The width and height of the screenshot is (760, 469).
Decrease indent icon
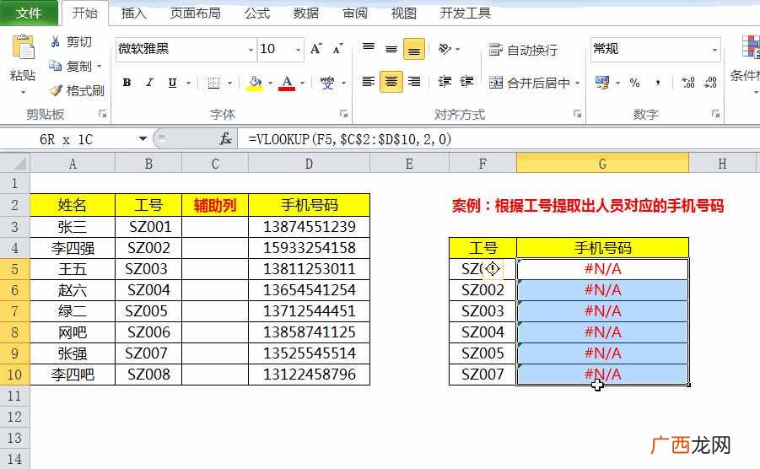[445, 81]
